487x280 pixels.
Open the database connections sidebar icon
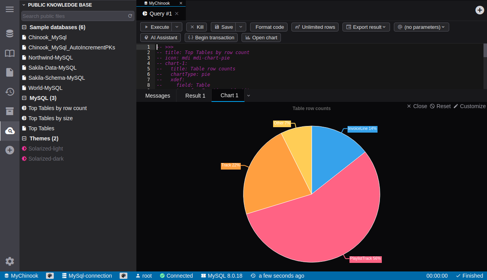[10, 33]
